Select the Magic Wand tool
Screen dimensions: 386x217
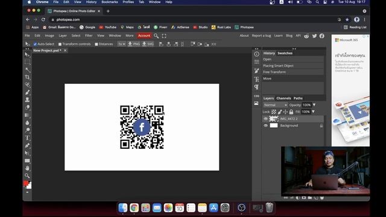pos(27,70)
